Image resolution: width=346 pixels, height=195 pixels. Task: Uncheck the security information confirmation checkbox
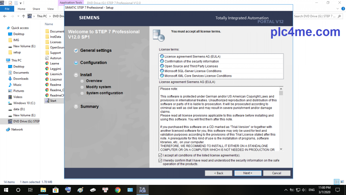tap(160, 160)
